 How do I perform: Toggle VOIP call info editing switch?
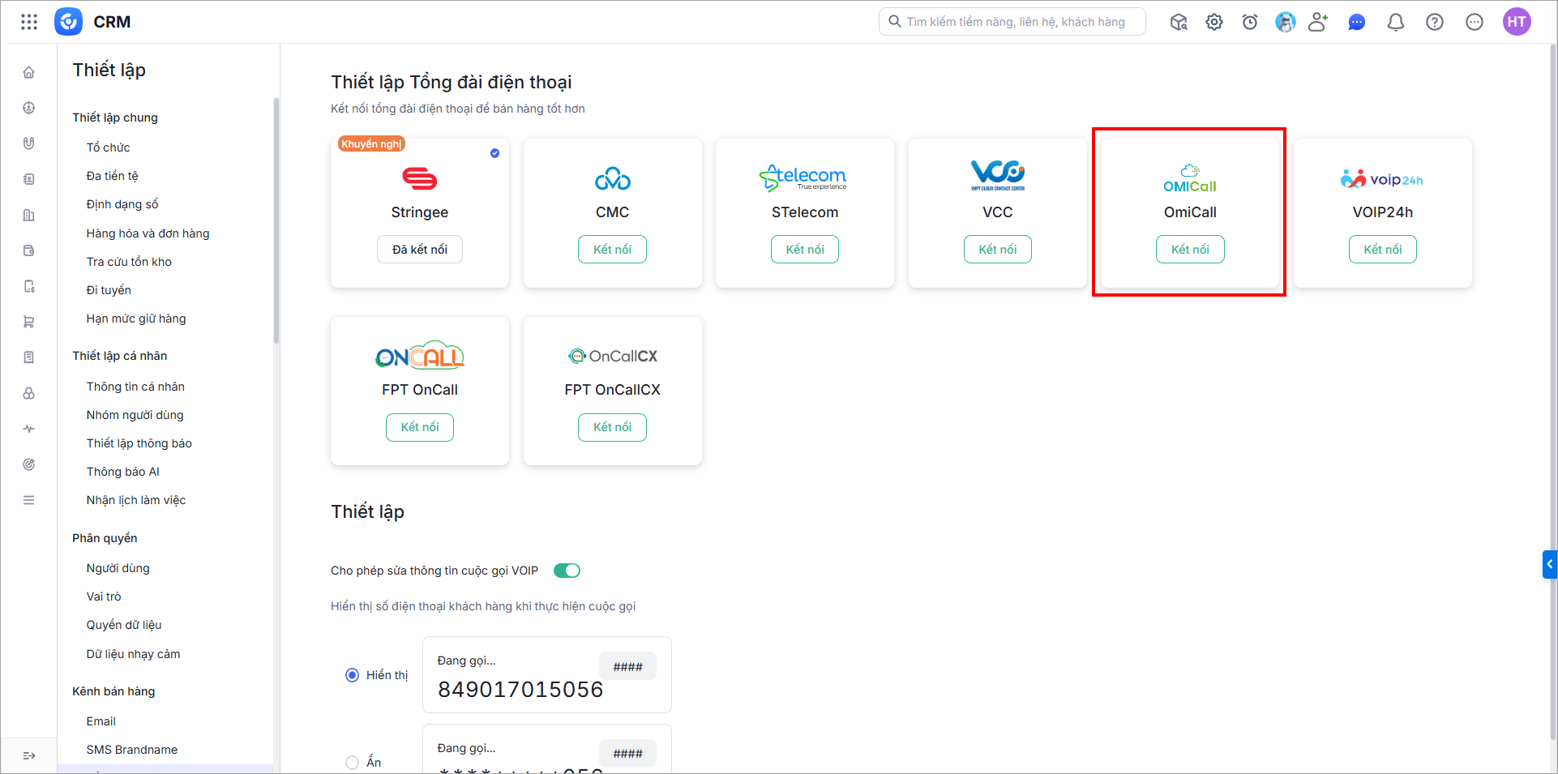point(567,571)
